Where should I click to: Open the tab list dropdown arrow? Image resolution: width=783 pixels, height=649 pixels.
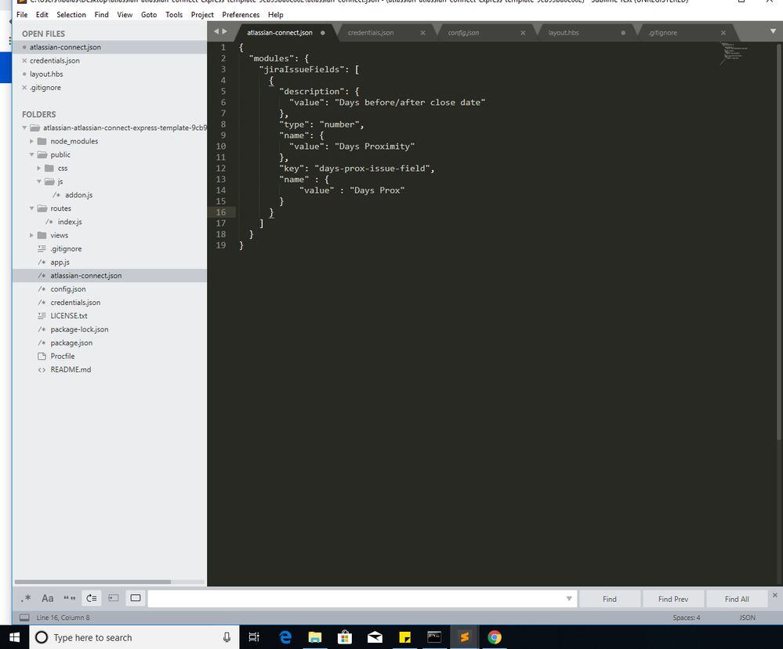tap(773, 31)
